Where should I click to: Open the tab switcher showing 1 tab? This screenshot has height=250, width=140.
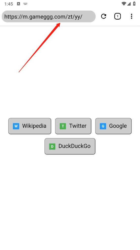(118, 16)
